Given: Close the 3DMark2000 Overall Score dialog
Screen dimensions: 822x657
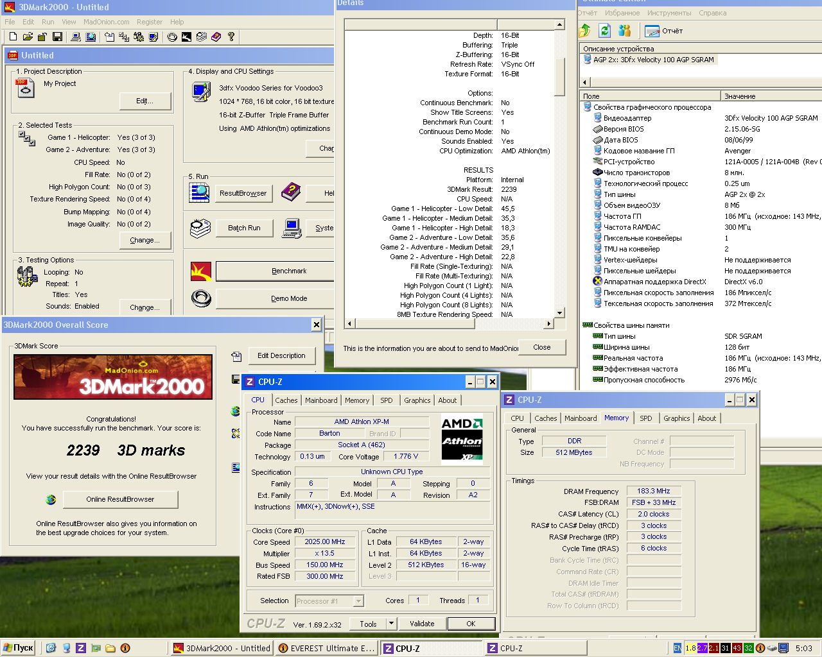Looking at the screenshot, I should 316,325.
